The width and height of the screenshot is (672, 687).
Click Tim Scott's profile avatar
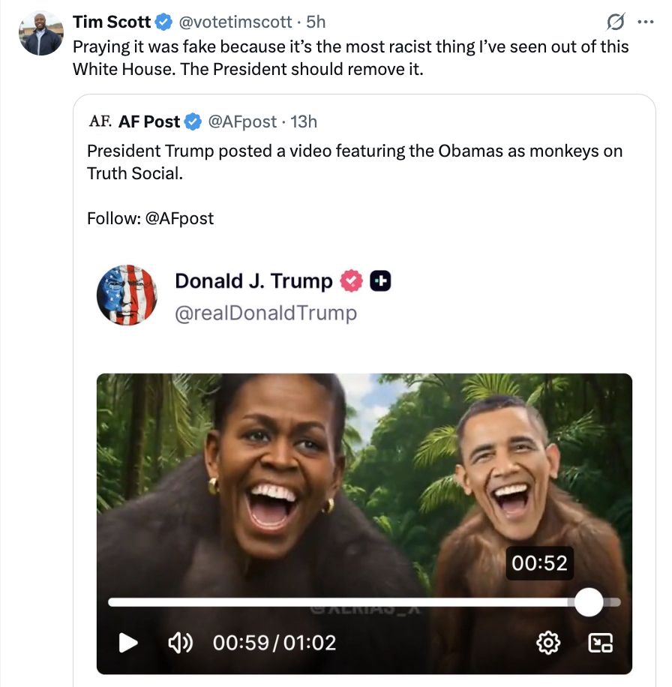click(41, 33)
